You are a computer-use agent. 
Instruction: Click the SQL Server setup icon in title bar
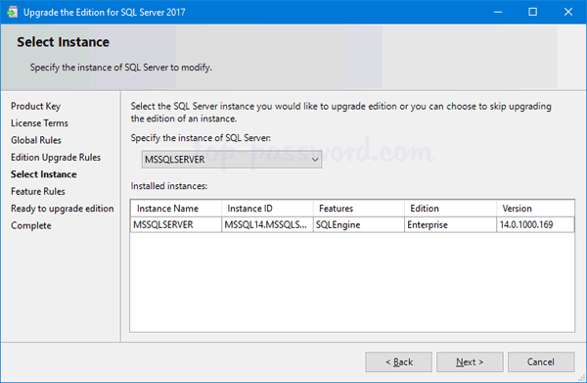[x=12, y=12]
